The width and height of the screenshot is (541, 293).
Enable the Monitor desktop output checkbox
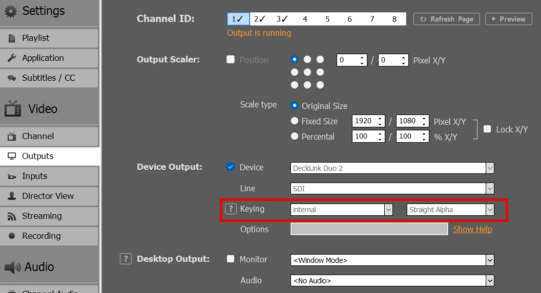tap(231, 259)
